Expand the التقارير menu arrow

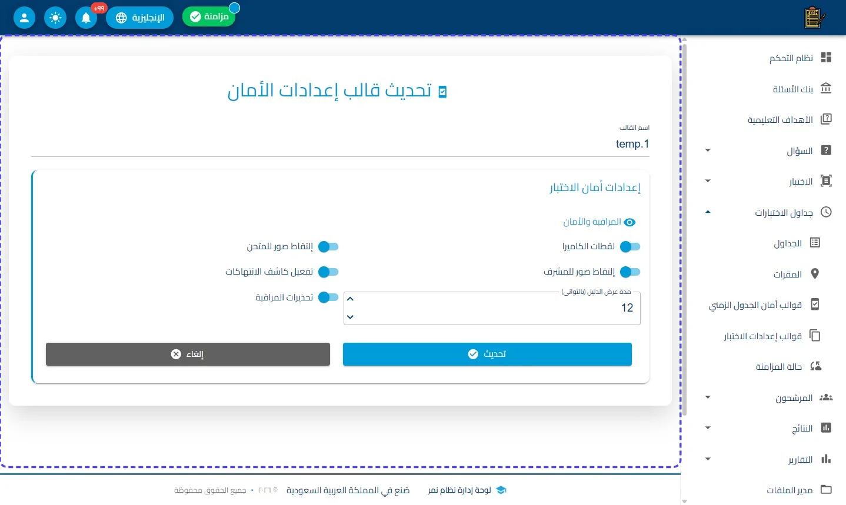708,459
